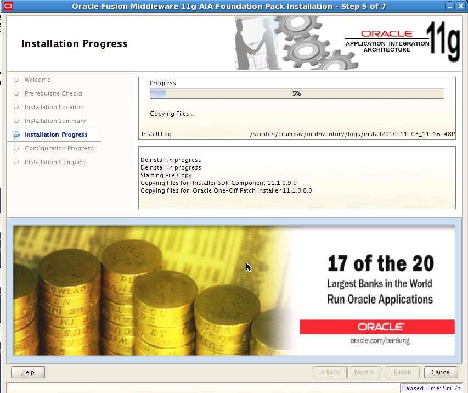Click the 5% progress bar
The image size is (468, 393).
point(297,93)
